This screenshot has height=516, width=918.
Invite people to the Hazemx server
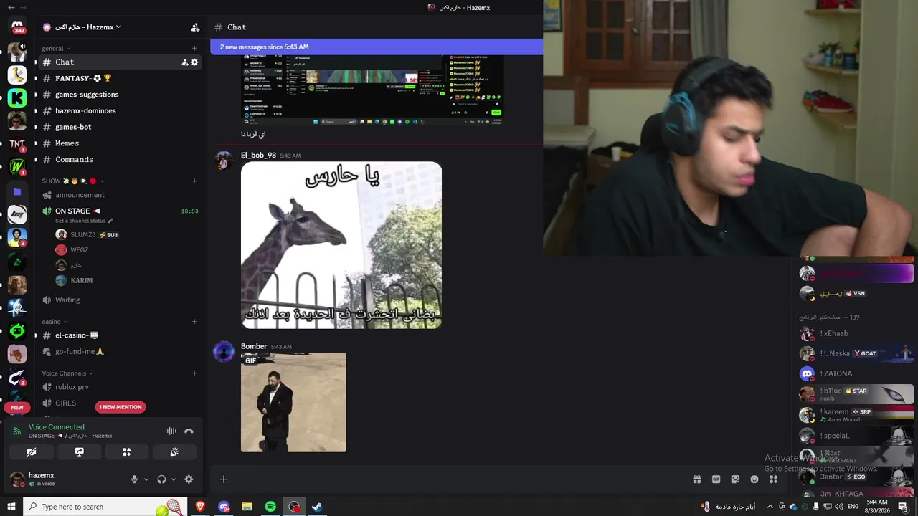point(195,27)
